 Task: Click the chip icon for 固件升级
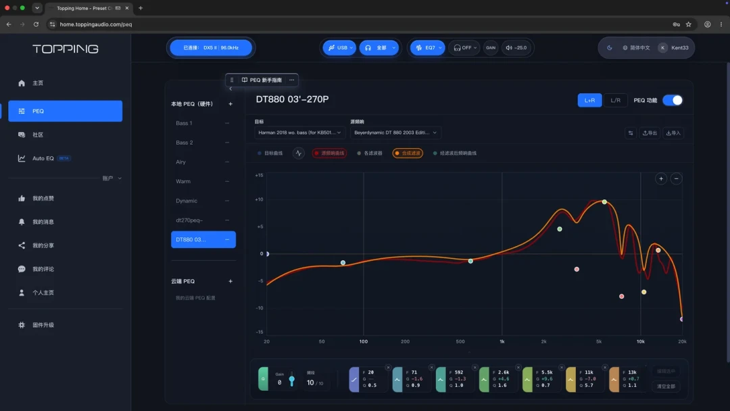[x=22, y=325]
